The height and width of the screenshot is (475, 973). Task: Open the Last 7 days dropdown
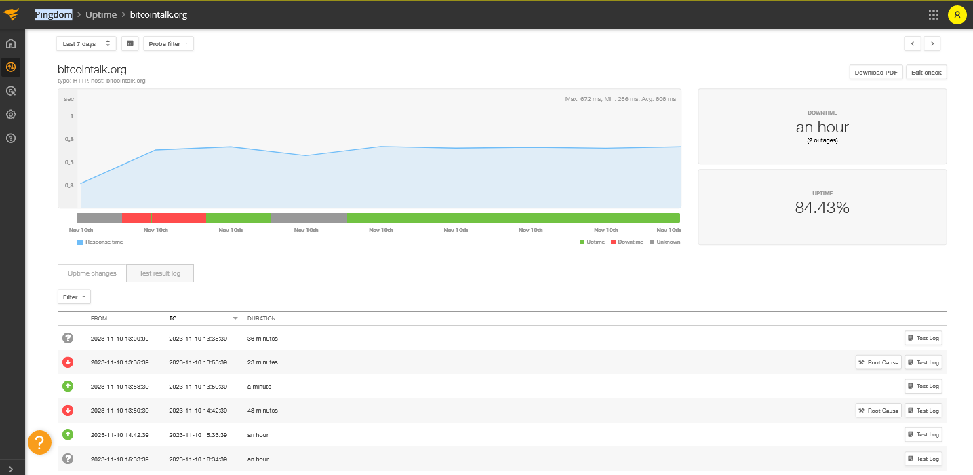tap(86, 43)
